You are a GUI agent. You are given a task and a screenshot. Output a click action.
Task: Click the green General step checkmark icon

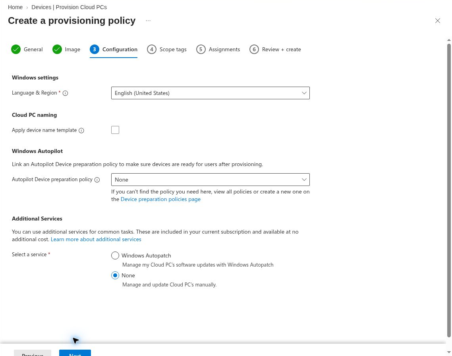[16, 49]
